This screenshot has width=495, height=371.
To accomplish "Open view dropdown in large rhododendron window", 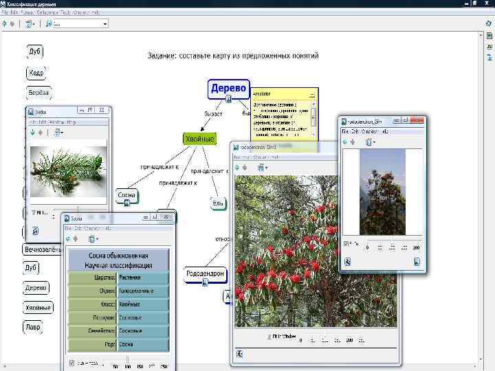I will tap(263, 168).
